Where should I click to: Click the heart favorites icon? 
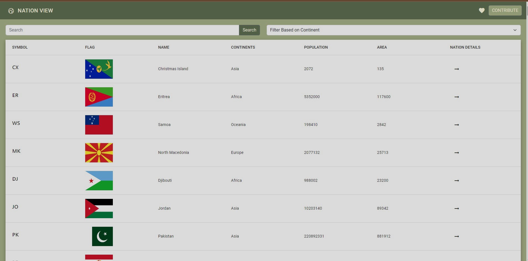pyautogui.click(x=482, y=10)
